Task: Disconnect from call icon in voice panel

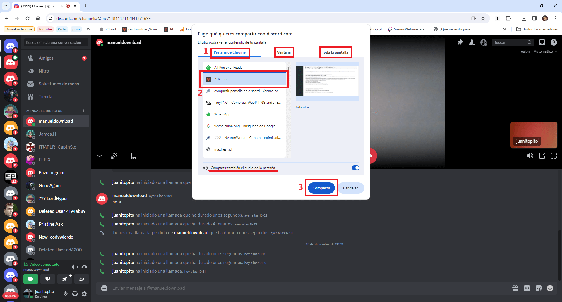Action: point(84,267)
